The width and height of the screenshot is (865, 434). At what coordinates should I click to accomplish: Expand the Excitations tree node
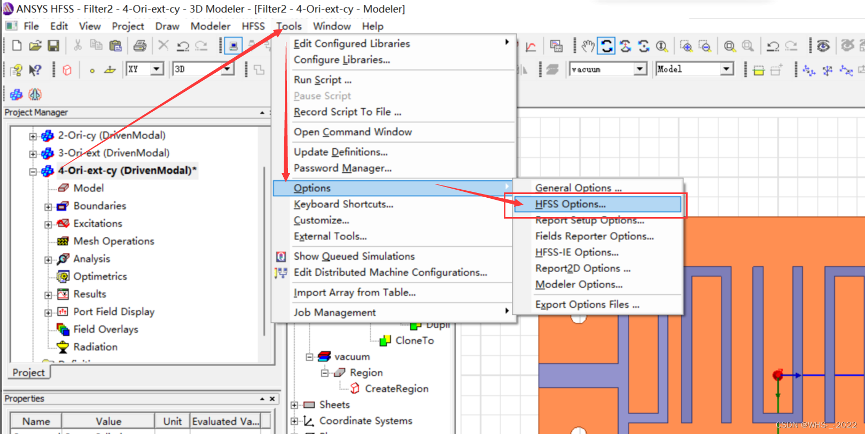(x=48, y=224)
